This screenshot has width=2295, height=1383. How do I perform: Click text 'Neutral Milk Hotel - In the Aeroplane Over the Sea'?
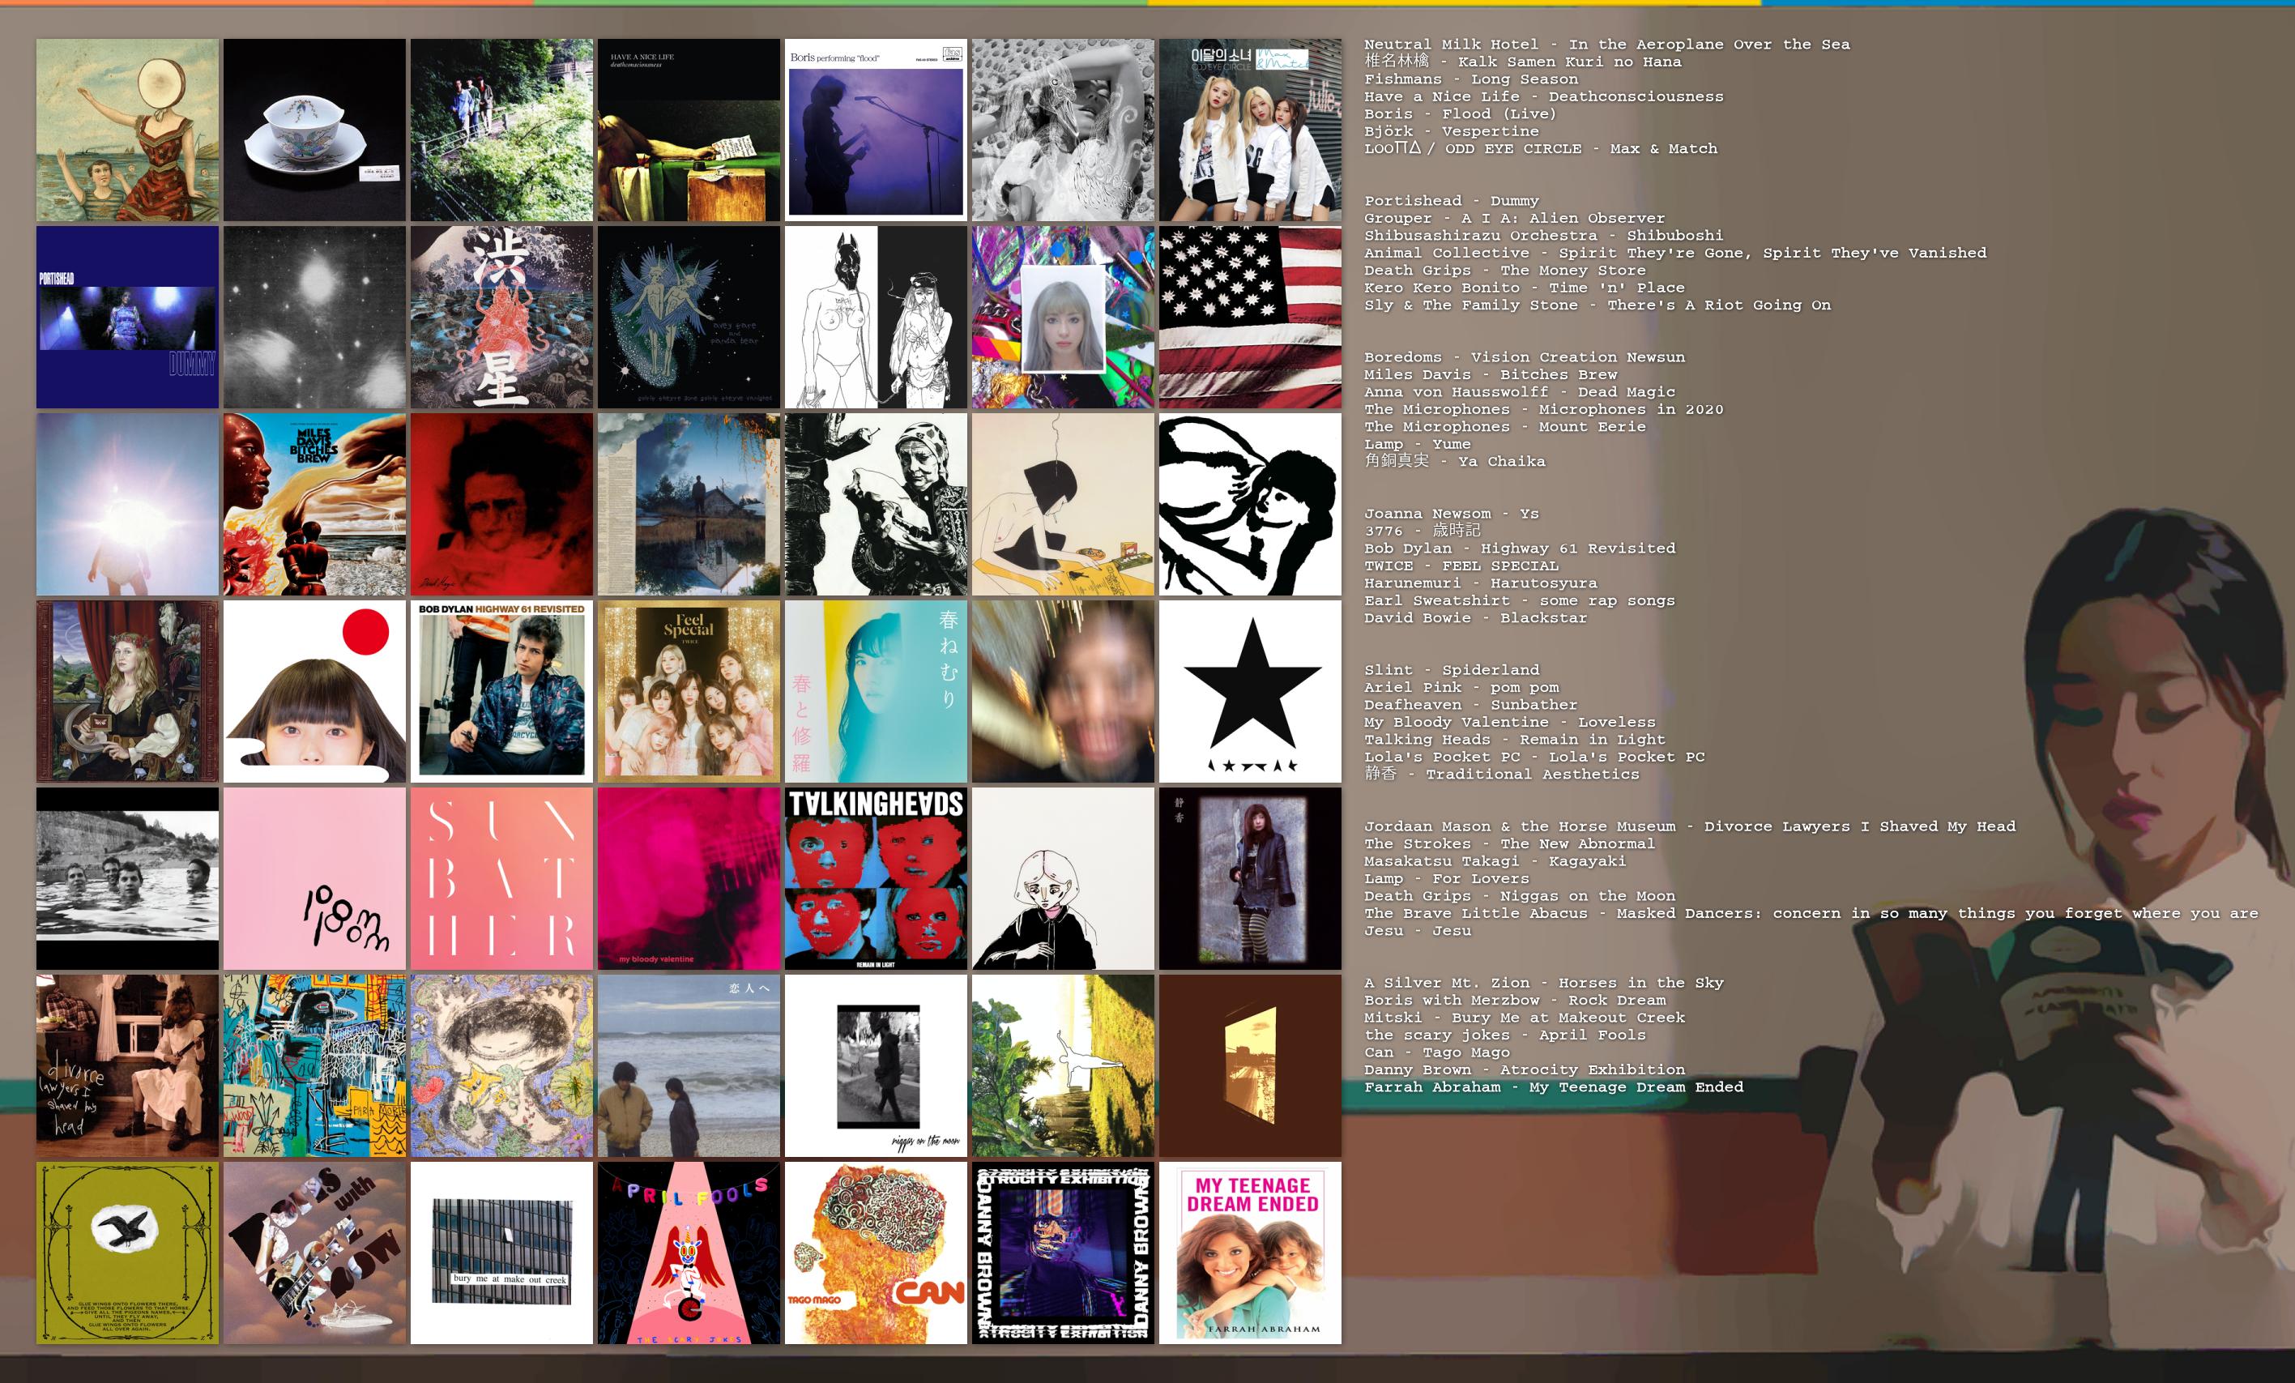tap(1606, 45)
